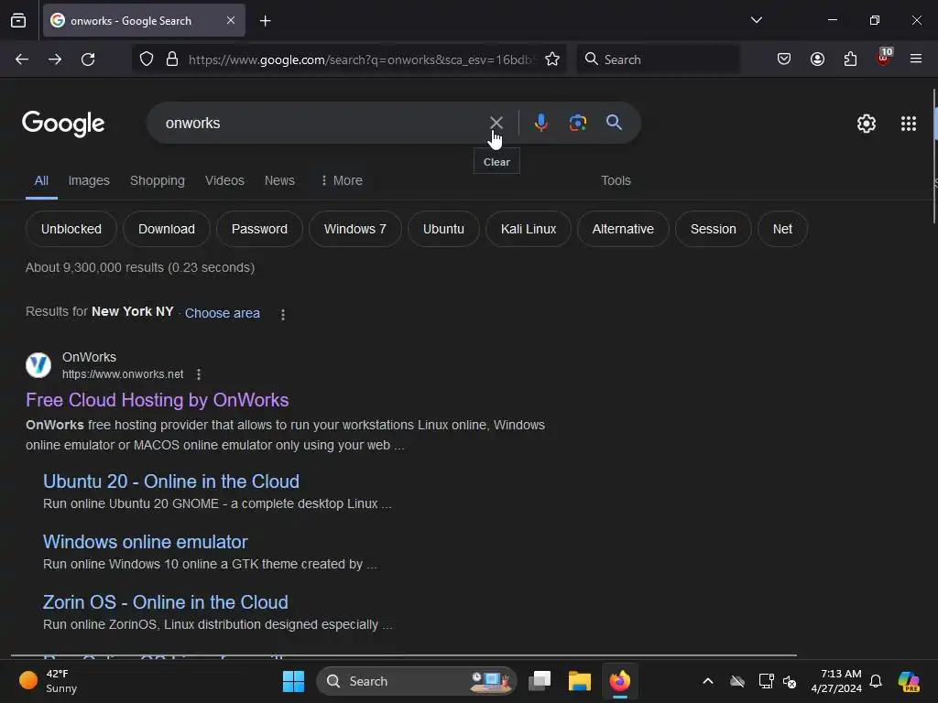Click the horizontal scrollbar at bottom
Screen dimensions: 938x703
pyautogui.click(x=404, y=655)
